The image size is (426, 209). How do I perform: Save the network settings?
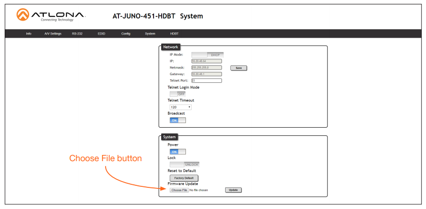(x=238, y=68)
